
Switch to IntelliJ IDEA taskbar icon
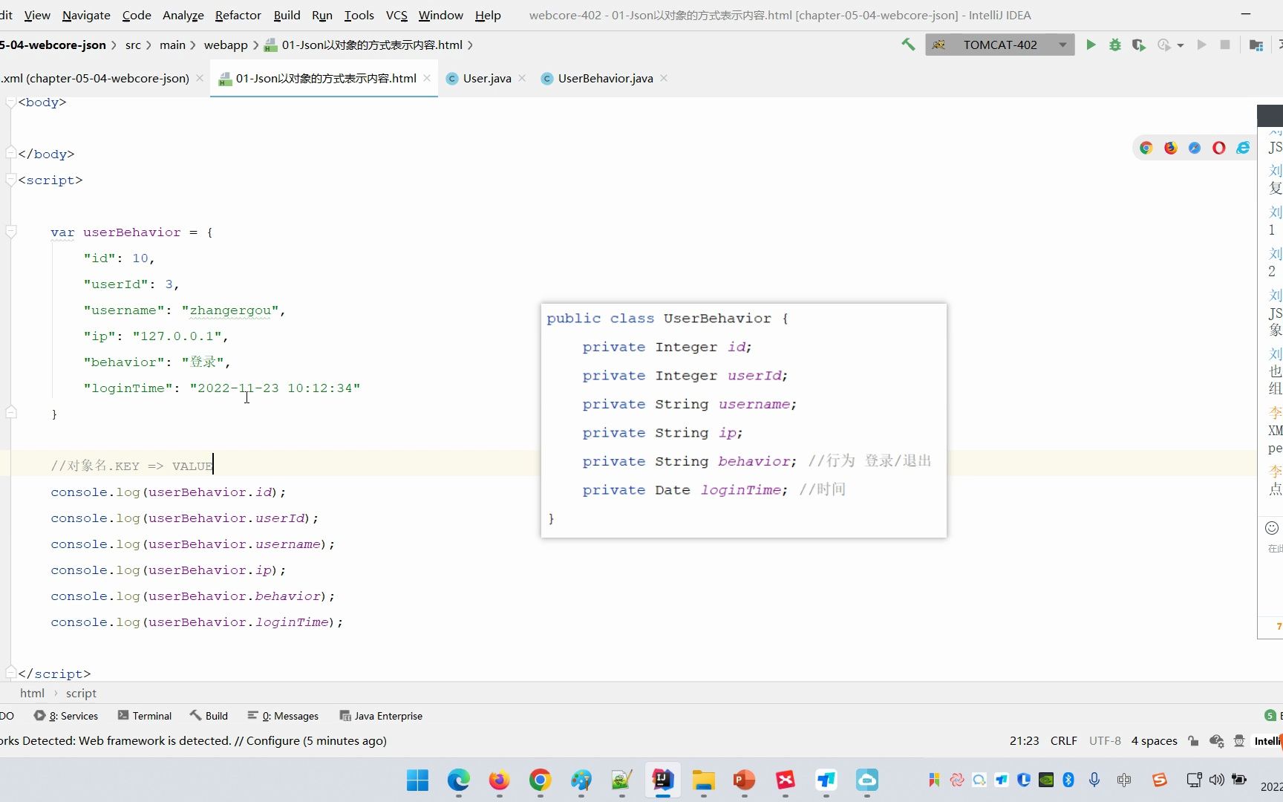(x=662, y=780)
